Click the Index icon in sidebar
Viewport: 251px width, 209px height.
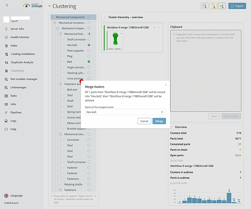click(x=6, y=46)
